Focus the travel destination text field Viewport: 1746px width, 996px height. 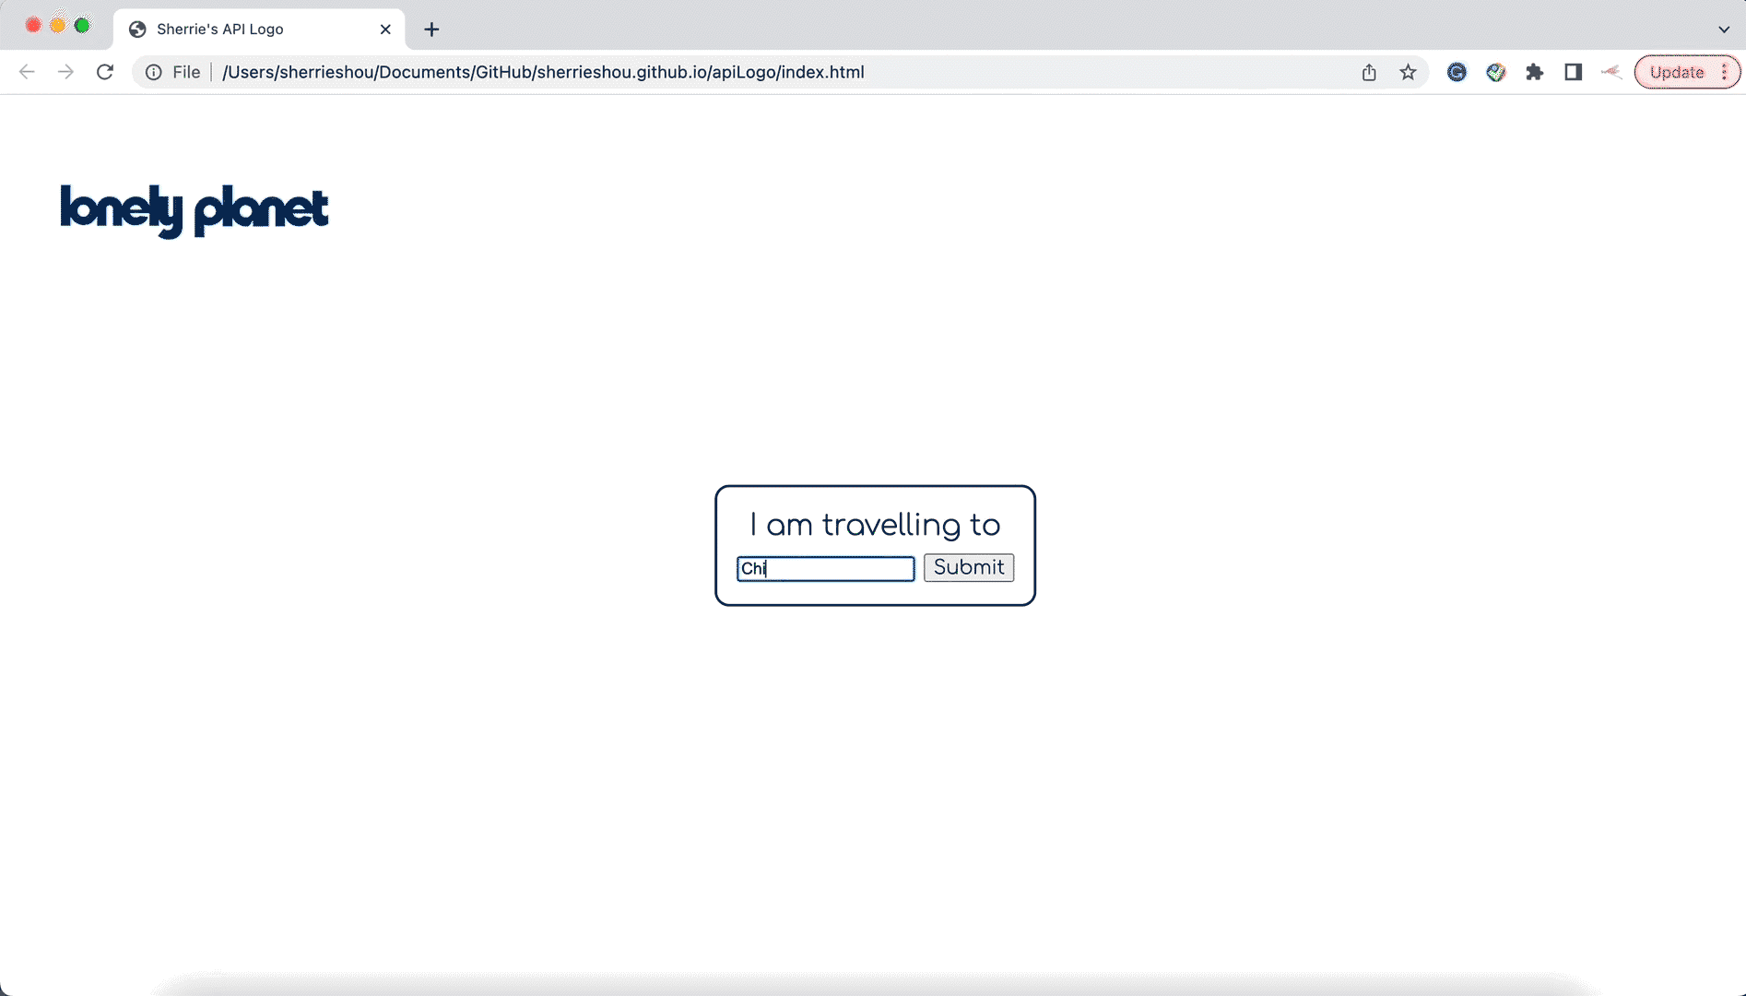[x=826, y=568]
